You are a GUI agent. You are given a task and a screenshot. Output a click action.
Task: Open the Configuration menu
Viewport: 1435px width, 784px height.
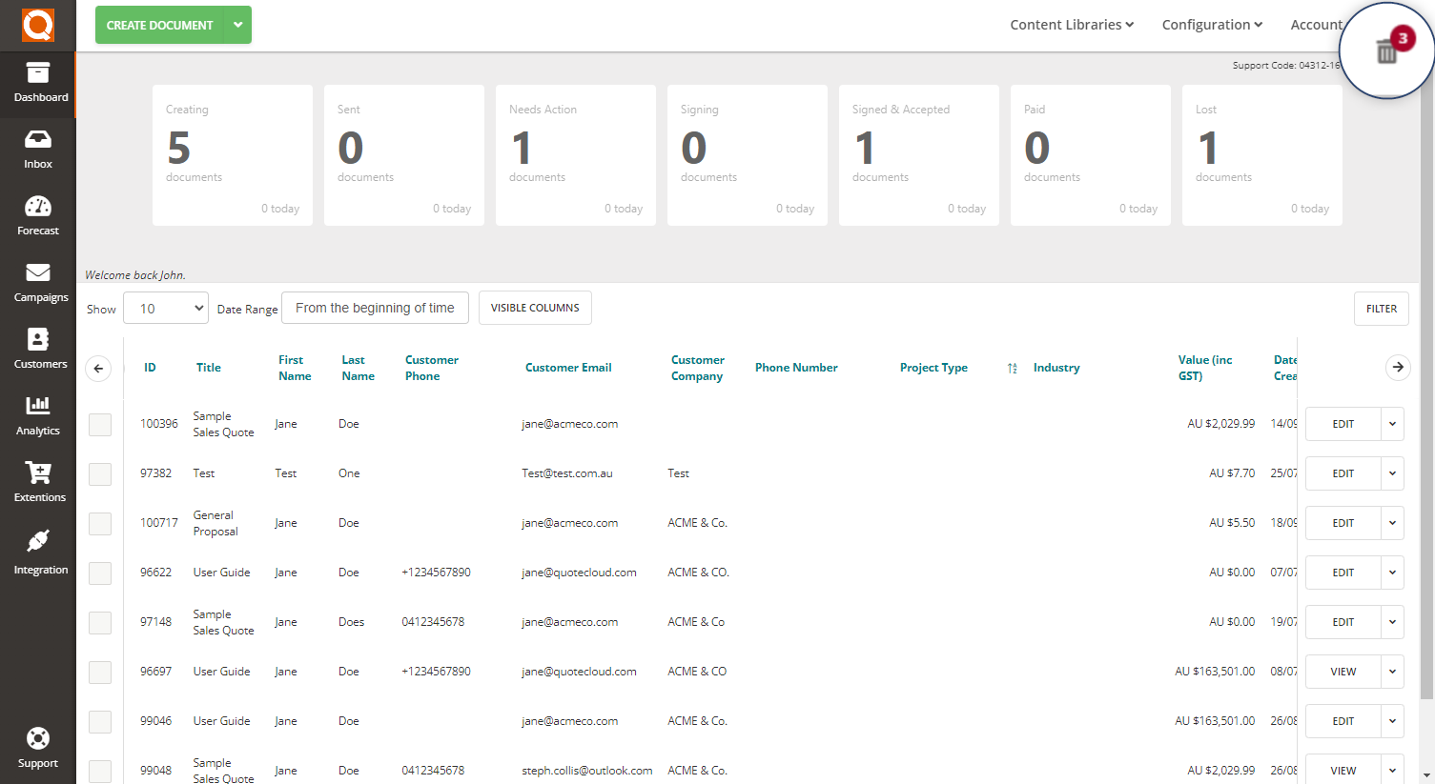(x=1211, y=25)
